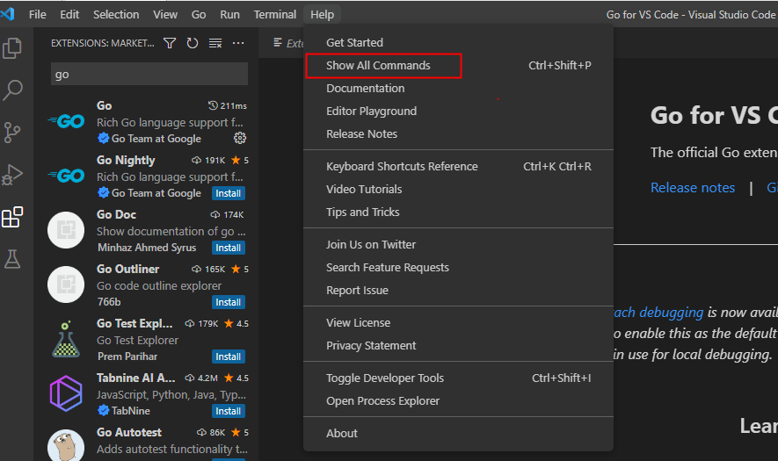Open the Explorer view in activity bar
Image resolution: width=778 pixels, height=461 pixels.
click(12, 48)
